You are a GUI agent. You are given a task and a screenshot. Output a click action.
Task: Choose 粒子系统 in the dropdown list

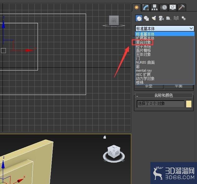tap(165, 47)
